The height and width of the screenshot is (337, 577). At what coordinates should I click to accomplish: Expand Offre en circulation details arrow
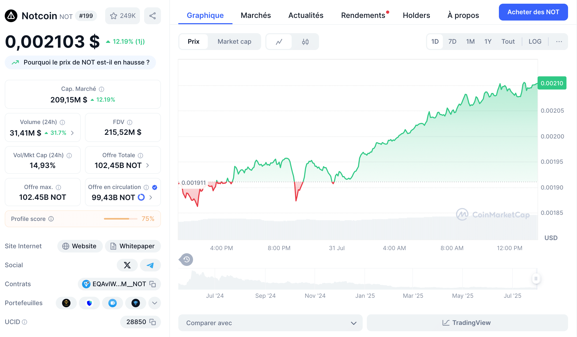pyautogui.click(x=151, y=197)
